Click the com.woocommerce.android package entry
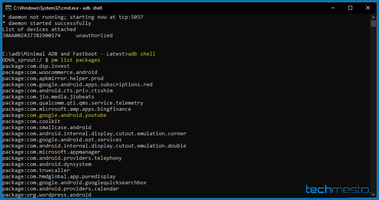Image resolution: width=379 pixels, height=200 pixels. [x=50, y=72]
